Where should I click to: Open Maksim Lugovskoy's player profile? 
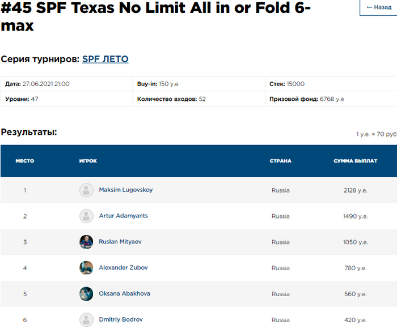[x=125, y=190]
